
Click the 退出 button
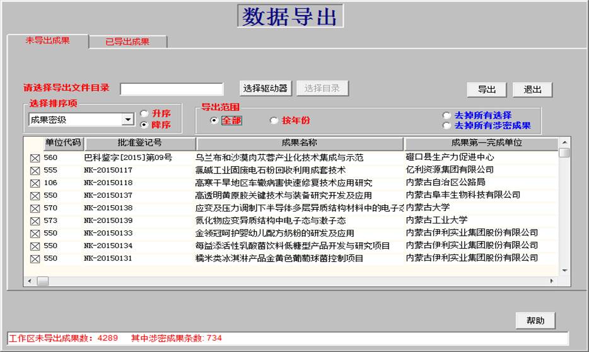pos(533,89)
